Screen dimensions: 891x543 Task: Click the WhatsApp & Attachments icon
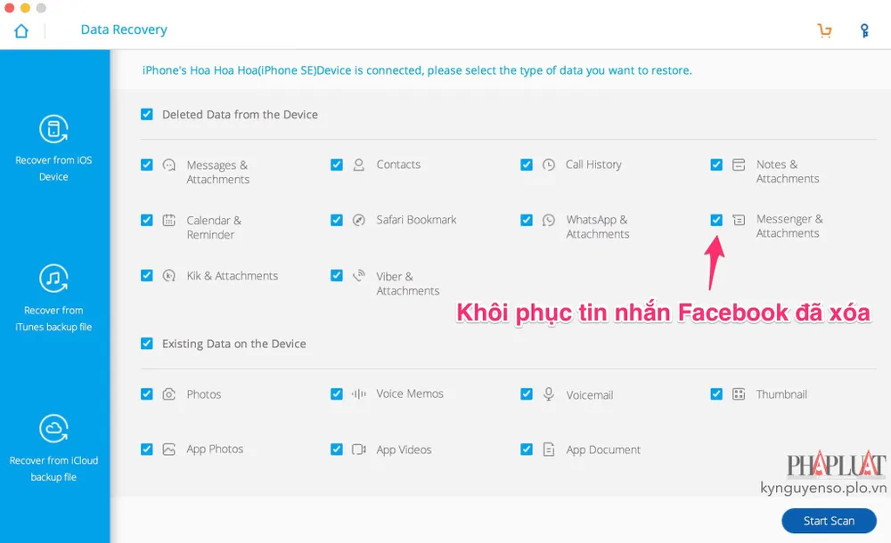[x=548, y=221]
